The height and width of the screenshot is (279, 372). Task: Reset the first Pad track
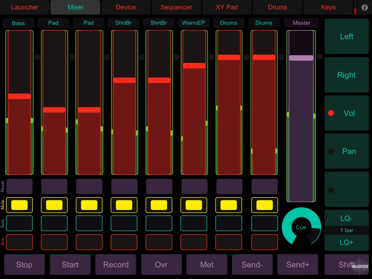(54, 186)
